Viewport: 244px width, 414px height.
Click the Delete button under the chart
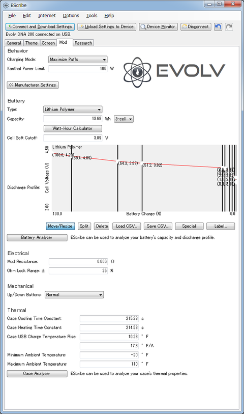click(x=102, y=226)
